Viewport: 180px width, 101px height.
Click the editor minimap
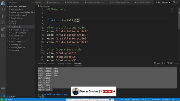(172, 10)
